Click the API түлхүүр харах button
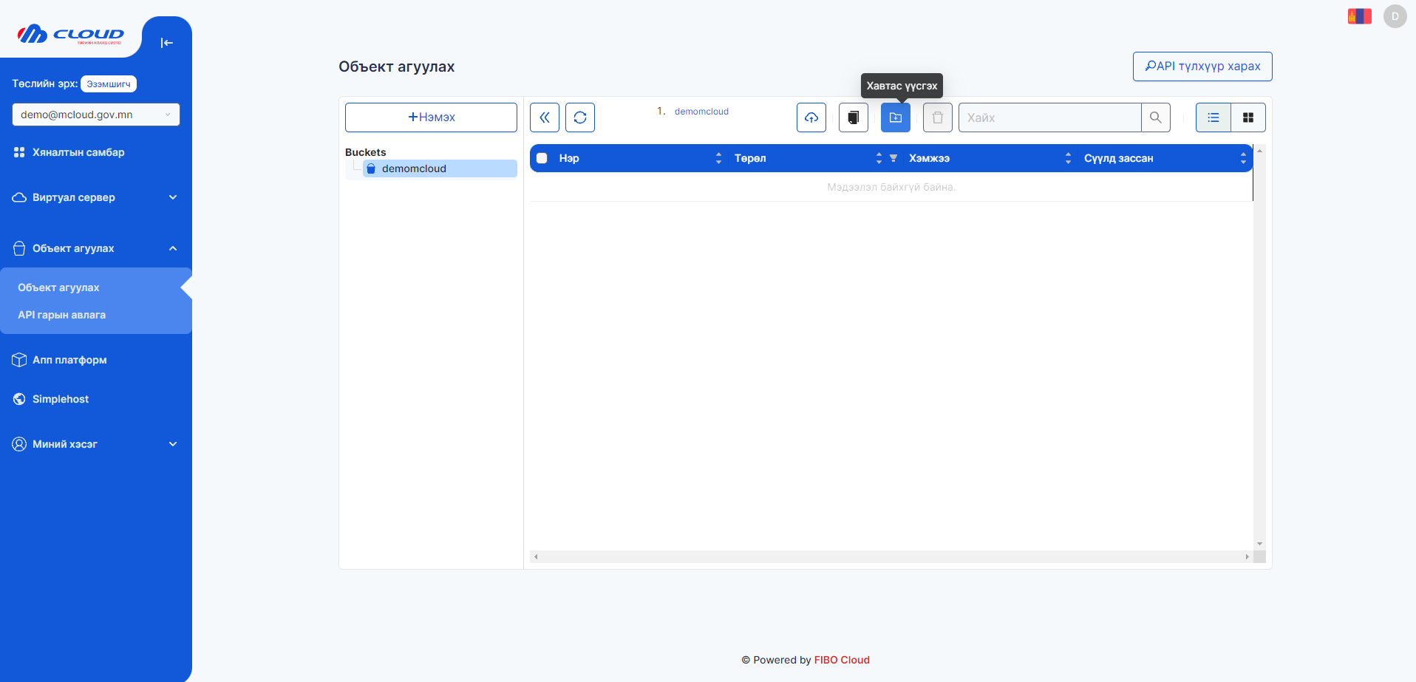Screen dimensions: 1416x682 click(x=1202, y=67)
